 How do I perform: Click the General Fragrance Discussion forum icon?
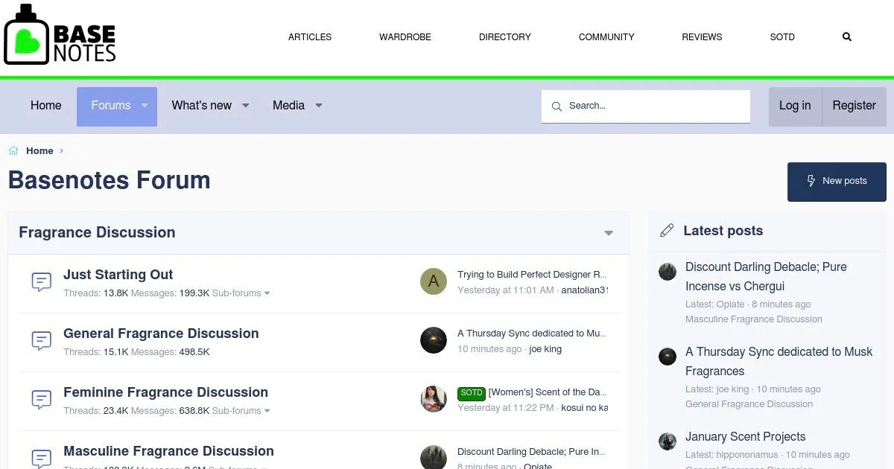[42, 341]
